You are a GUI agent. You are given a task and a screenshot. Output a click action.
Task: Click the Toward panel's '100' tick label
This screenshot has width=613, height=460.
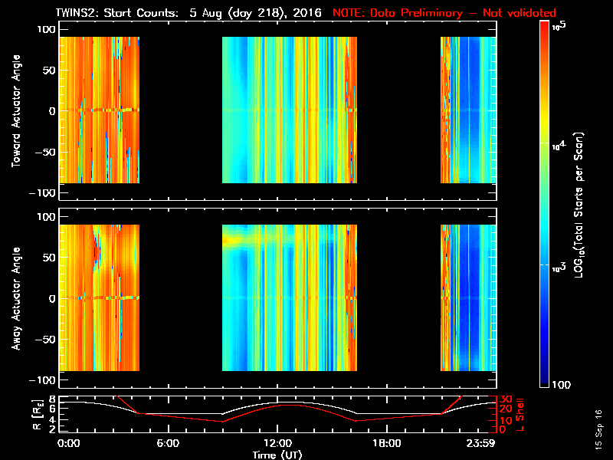point(47,29)
